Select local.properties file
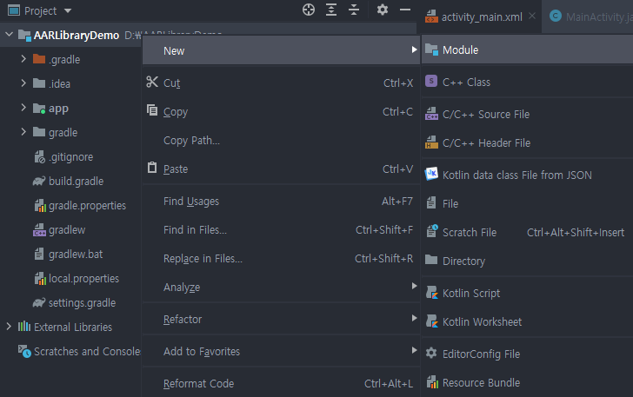 pos(83,278)
